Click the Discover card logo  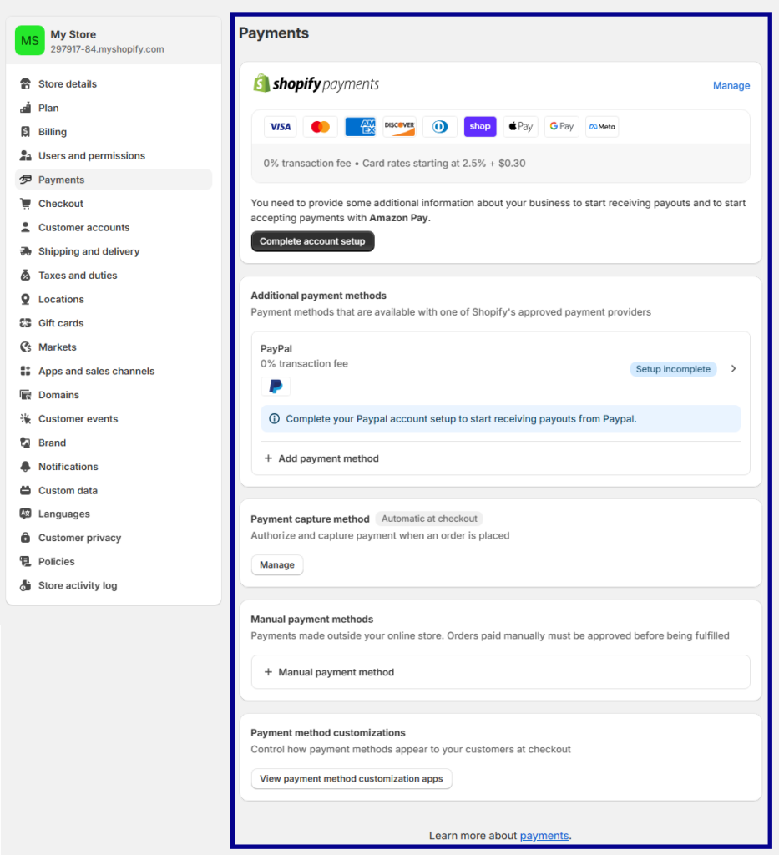(x=400, y=127)
